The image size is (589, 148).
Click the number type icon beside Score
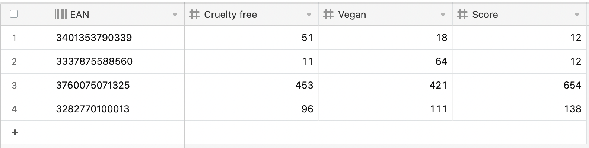(x=462, y=15)
